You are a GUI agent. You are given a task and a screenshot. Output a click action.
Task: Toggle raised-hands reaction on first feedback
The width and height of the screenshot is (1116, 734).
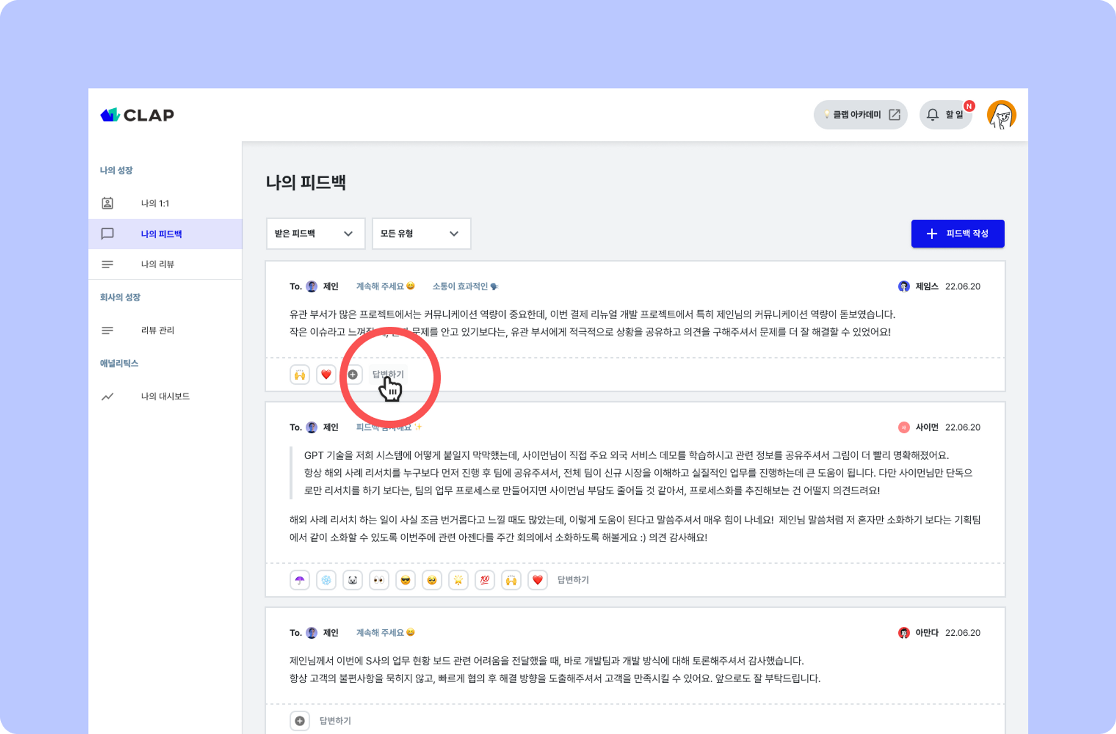[x=300, y=374]
